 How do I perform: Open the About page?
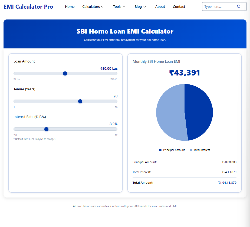coord(160,6)
